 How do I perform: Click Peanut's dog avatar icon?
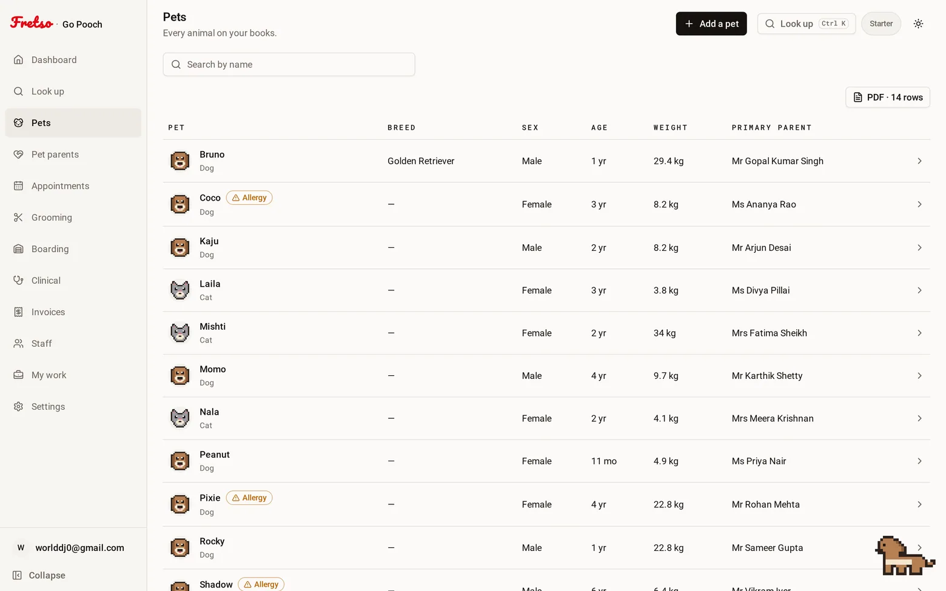click(179, 461)
